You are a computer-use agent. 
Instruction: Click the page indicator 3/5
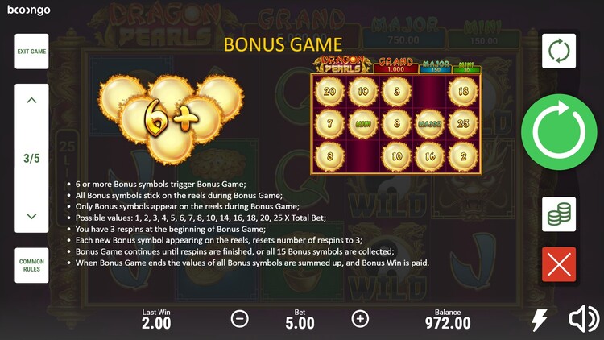click(31, 159)
